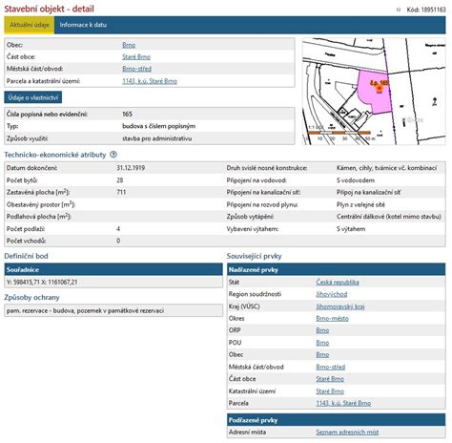This screenshot has height=443, width=452.
Task: Click the pam. rezervace protection entry
Action: pos(113,310)
